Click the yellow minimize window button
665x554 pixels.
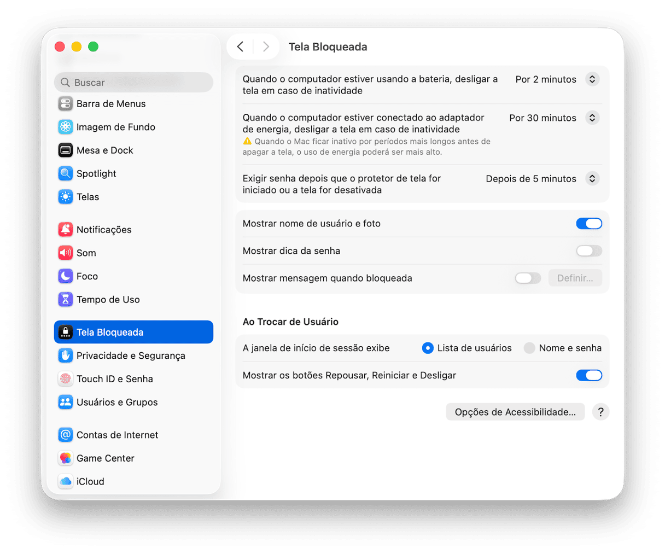coord(77,46)
